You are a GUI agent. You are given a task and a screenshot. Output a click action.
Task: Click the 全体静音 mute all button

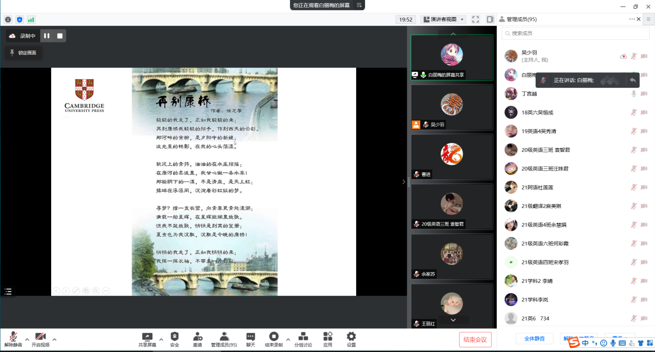pyautogui.click(x=534, y=339)
